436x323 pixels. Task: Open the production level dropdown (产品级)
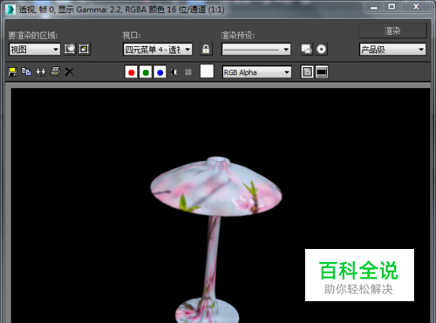[x=392, y=50]
